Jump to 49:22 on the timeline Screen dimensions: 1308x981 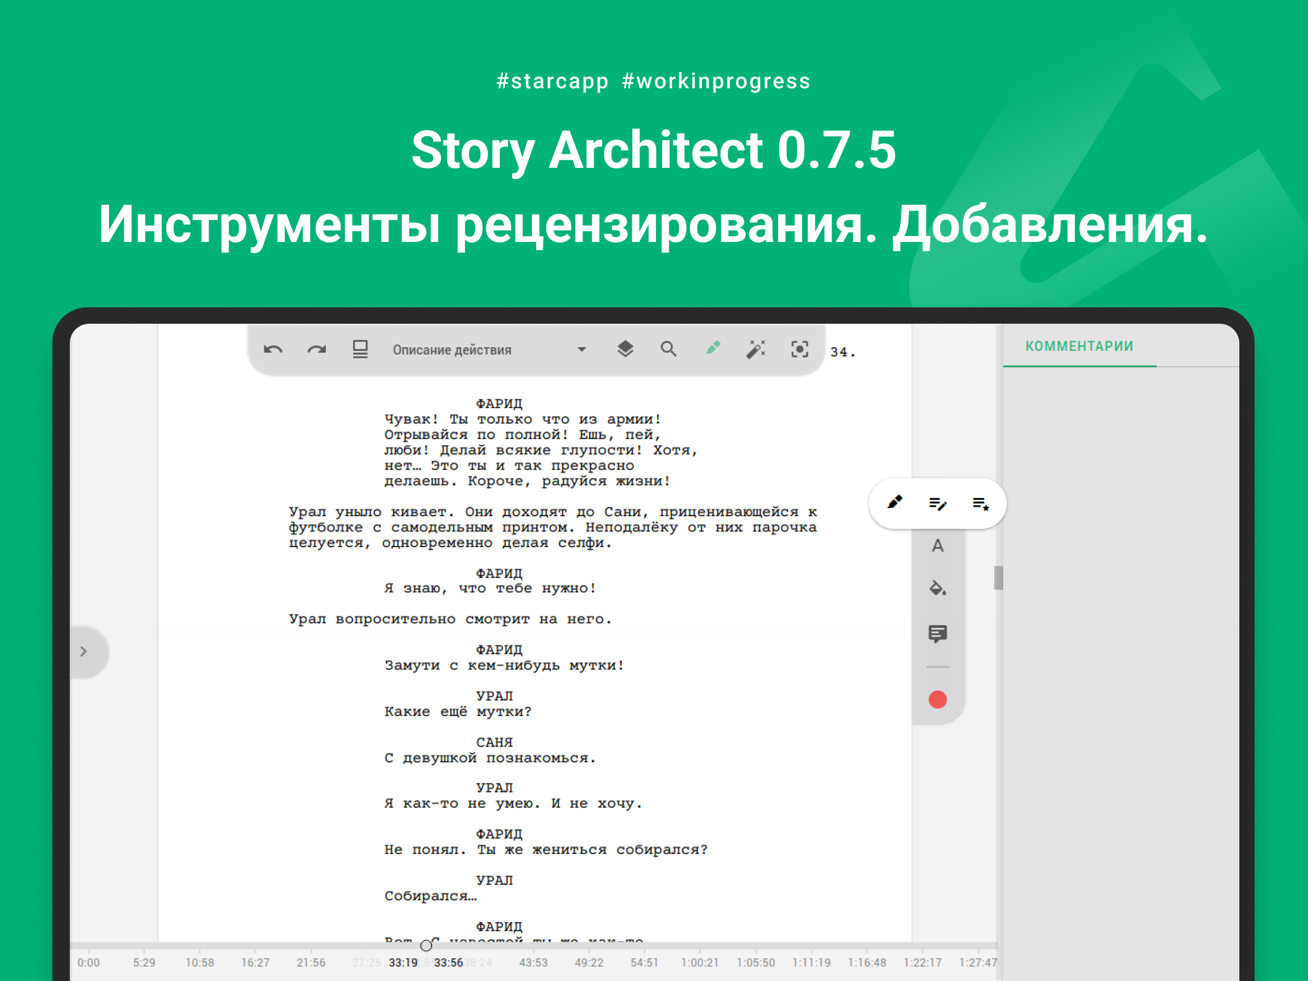tap(589, 962)
